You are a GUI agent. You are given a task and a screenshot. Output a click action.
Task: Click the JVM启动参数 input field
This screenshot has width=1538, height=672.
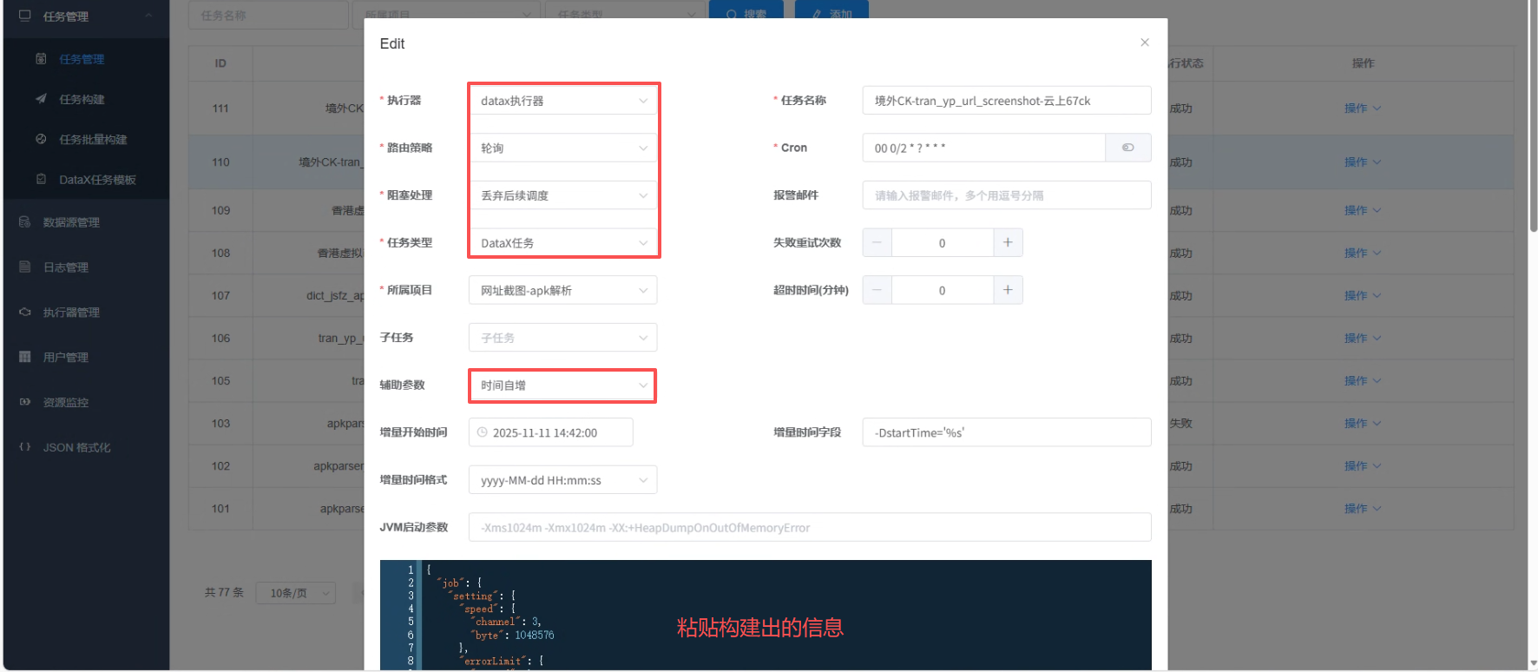tap(809, 528)
